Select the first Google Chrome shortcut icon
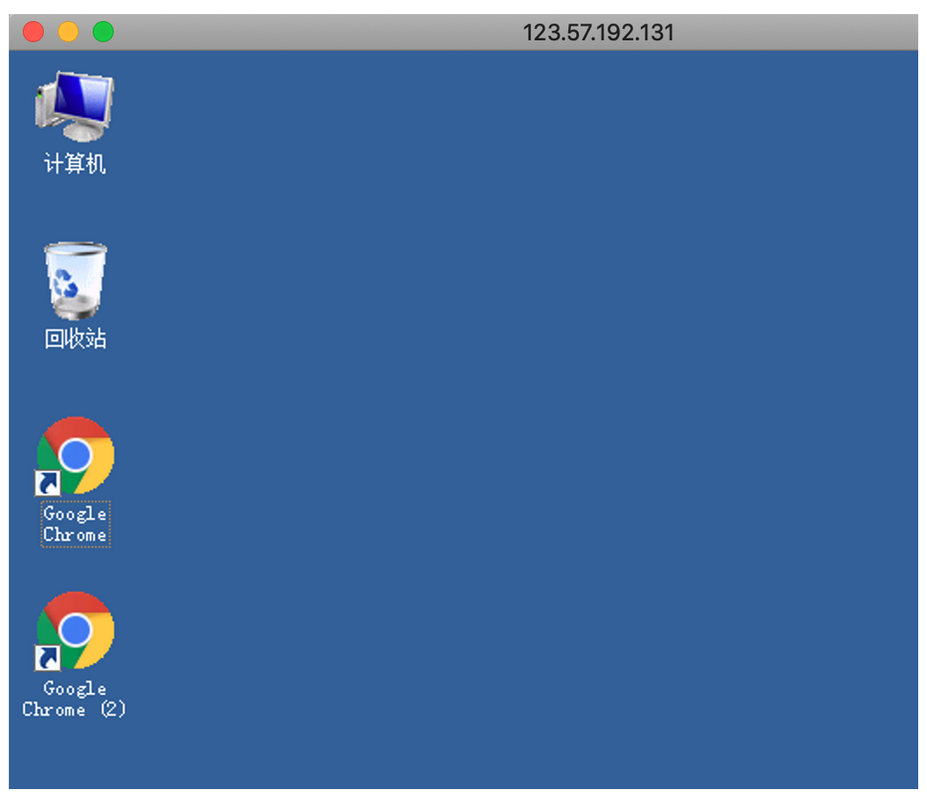 pyautogui.click(x=75, y=456)
